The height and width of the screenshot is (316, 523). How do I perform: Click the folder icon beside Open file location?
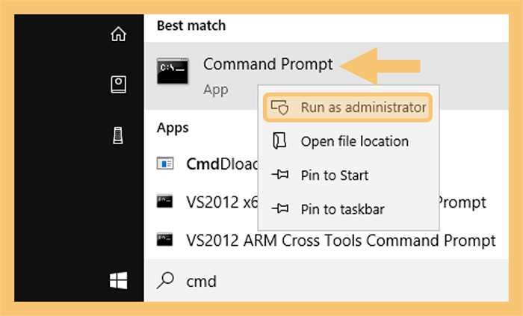click(279, 141)
